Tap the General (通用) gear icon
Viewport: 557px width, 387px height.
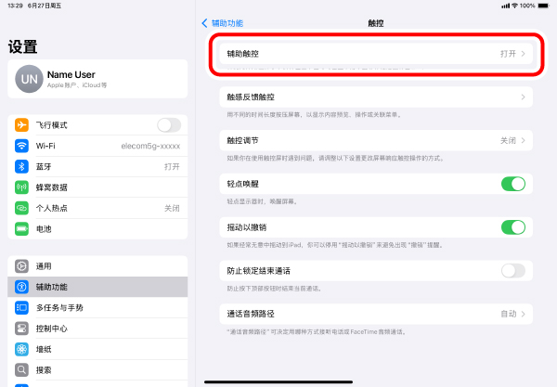click(x=21, y=266)
